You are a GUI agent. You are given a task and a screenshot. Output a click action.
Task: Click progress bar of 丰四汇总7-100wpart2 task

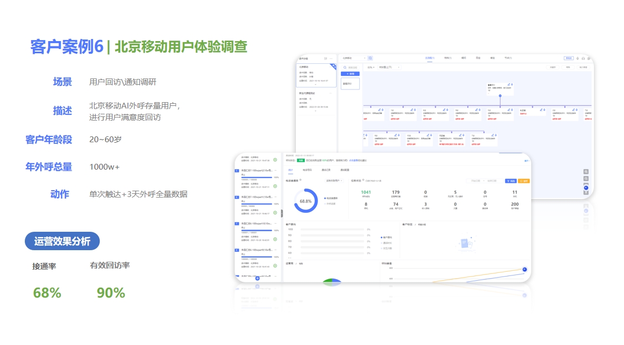point(257,178)
